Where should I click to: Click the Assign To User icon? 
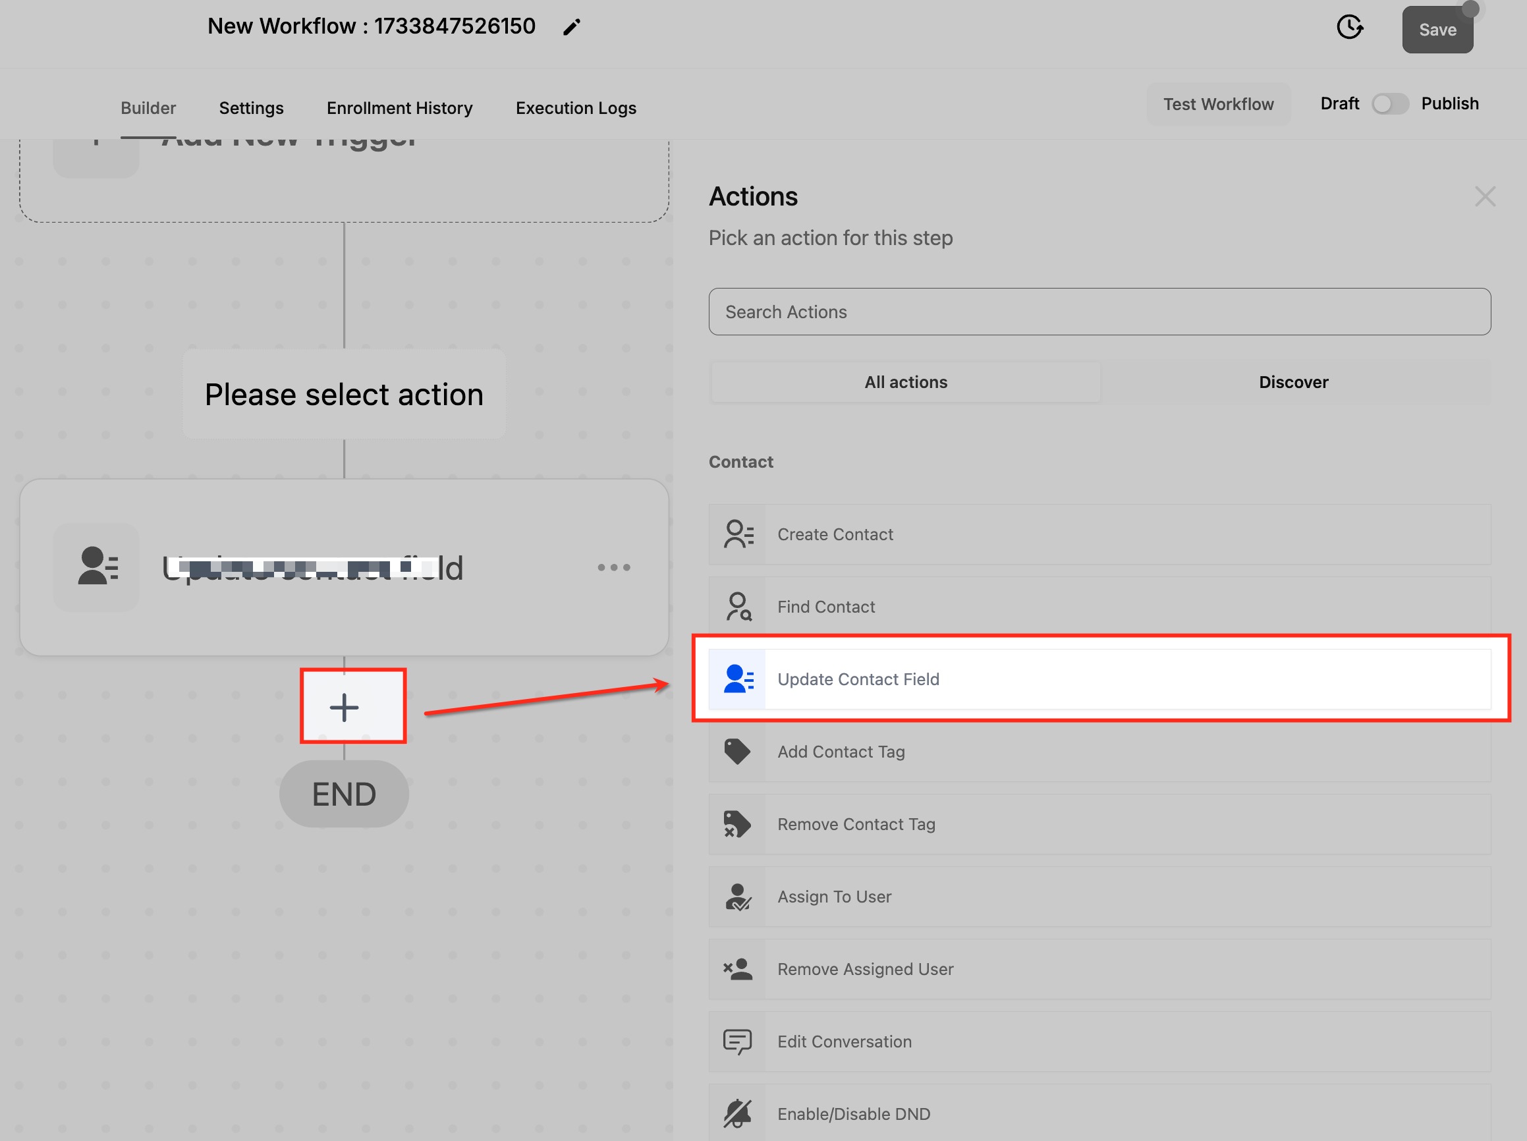click(737, 897)
